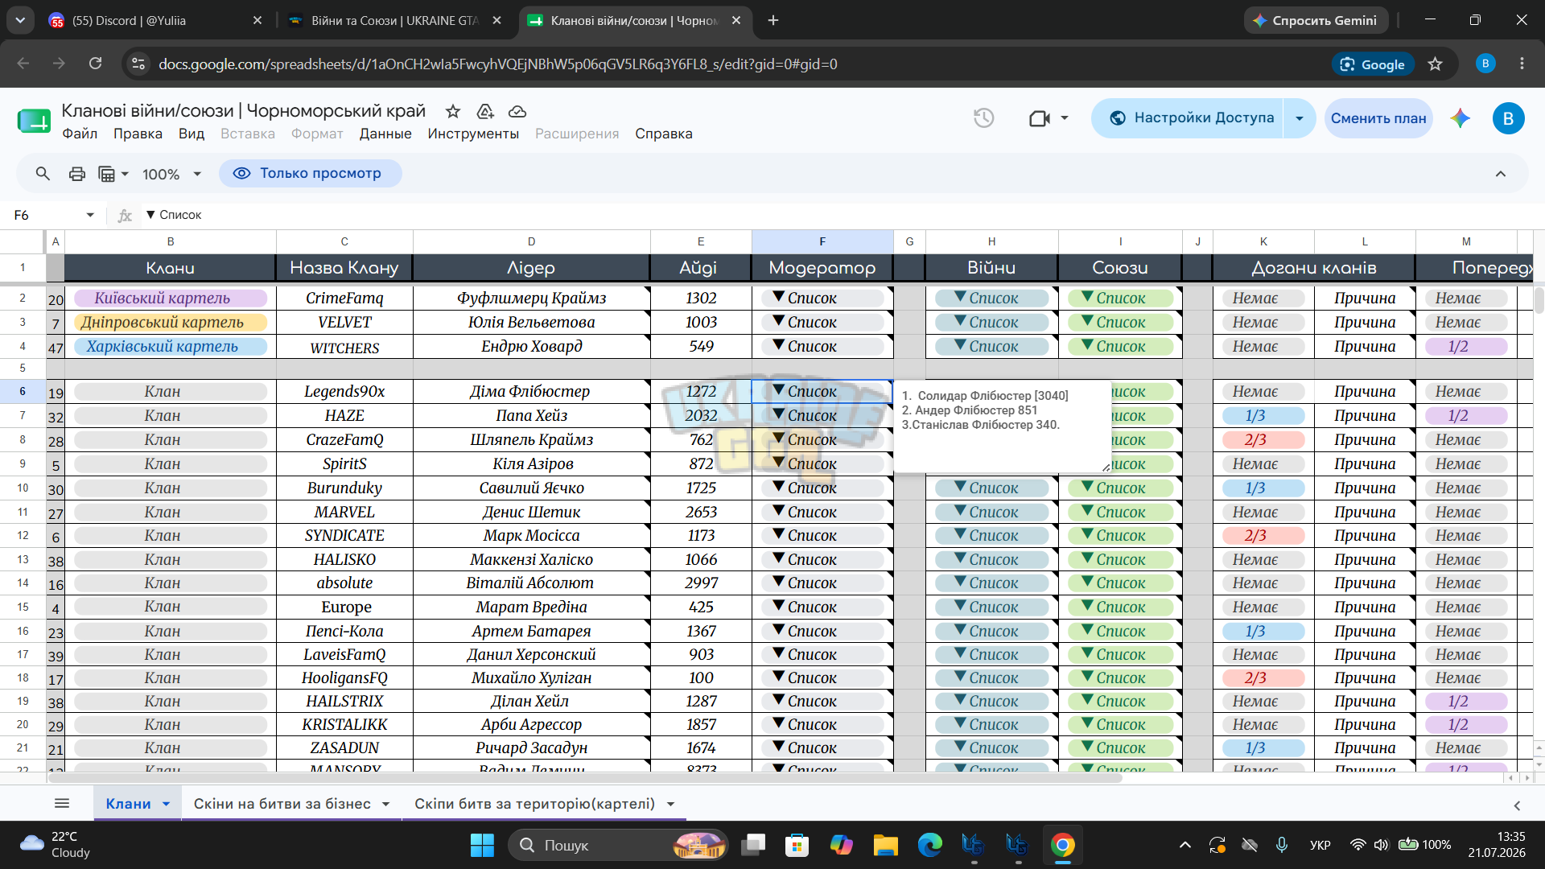Open the 'Данные' menu
This screenshot has width=1545, height=869.
385,134
